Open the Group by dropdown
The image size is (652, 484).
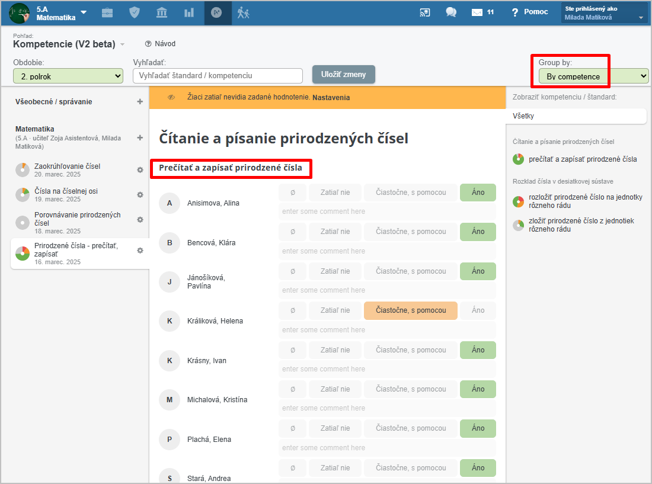593,76
